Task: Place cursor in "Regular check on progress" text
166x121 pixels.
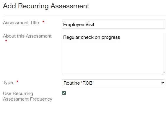Action: click(92, 37)
